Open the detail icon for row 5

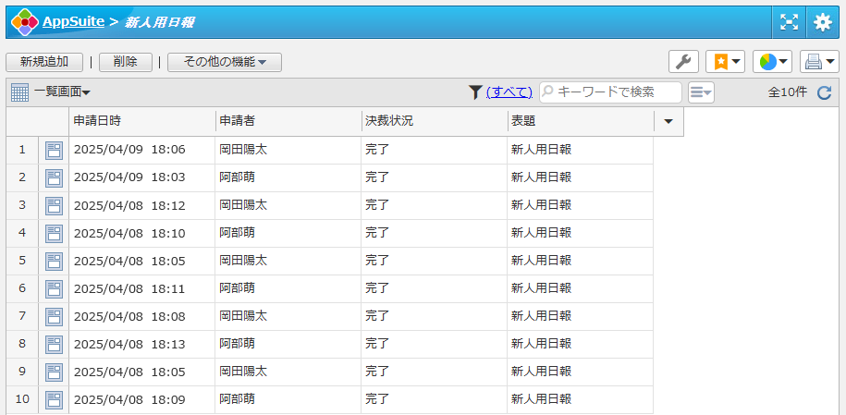click(x=54, y=262)
